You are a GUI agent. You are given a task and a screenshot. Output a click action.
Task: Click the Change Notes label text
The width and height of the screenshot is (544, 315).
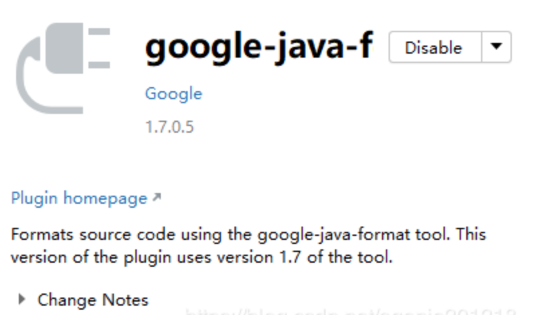pyautogui.click(x=93, y=300)
